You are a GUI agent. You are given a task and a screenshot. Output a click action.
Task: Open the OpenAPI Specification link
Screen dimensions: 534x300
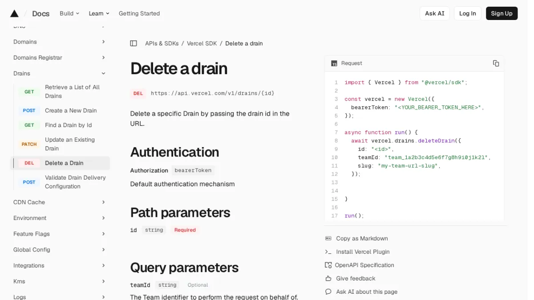pos(364,265)
